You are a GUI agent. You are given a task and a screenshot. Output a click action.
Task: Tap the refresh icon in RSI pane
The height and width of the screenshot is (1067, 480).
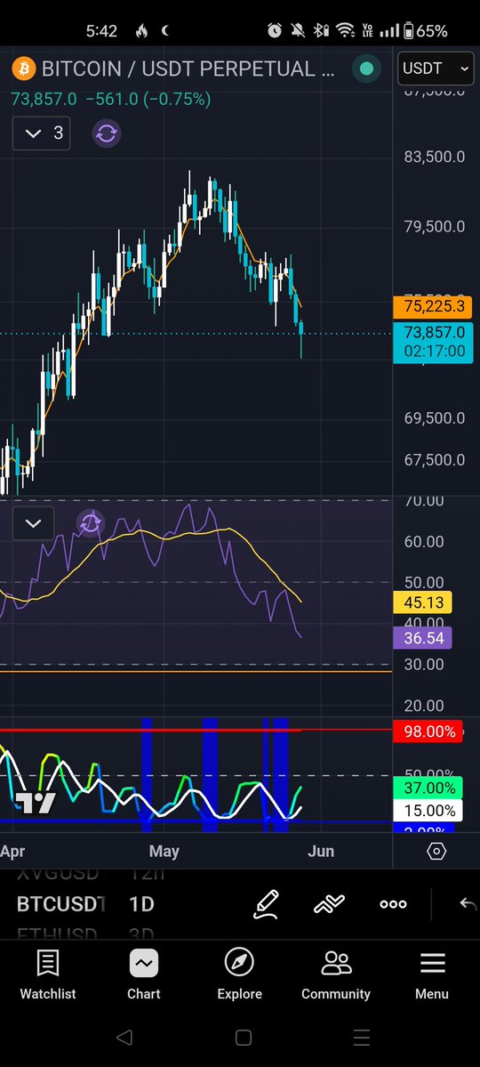coord(91,523)
